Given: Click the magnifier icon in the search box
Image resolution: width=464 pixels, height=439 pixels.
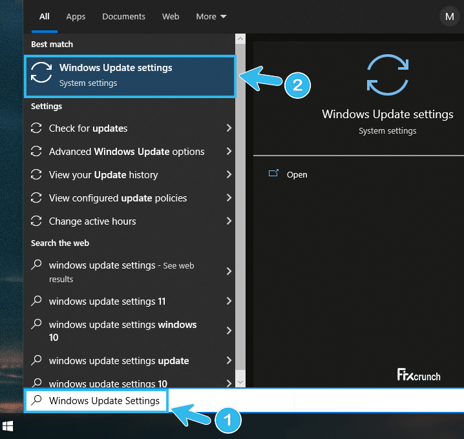Looking at the screenshot, I should 36,400.
